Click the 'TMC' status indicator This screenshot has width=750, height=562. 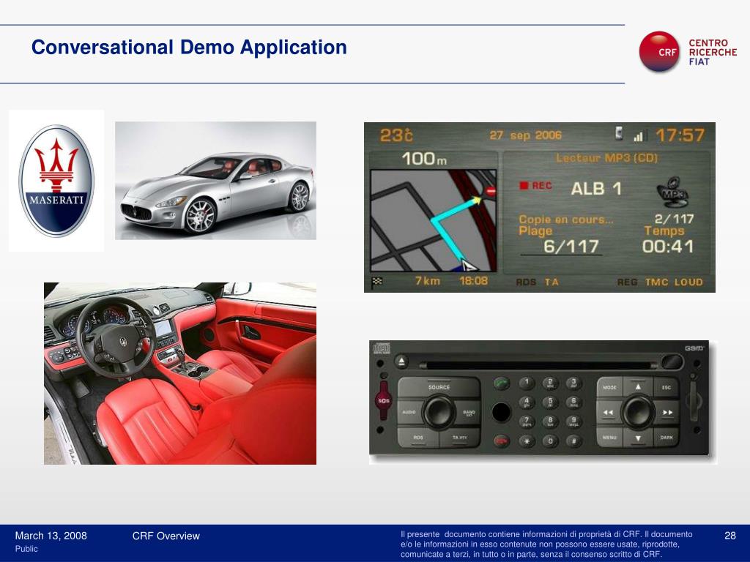pyautogui.click(x=656, y=282)
